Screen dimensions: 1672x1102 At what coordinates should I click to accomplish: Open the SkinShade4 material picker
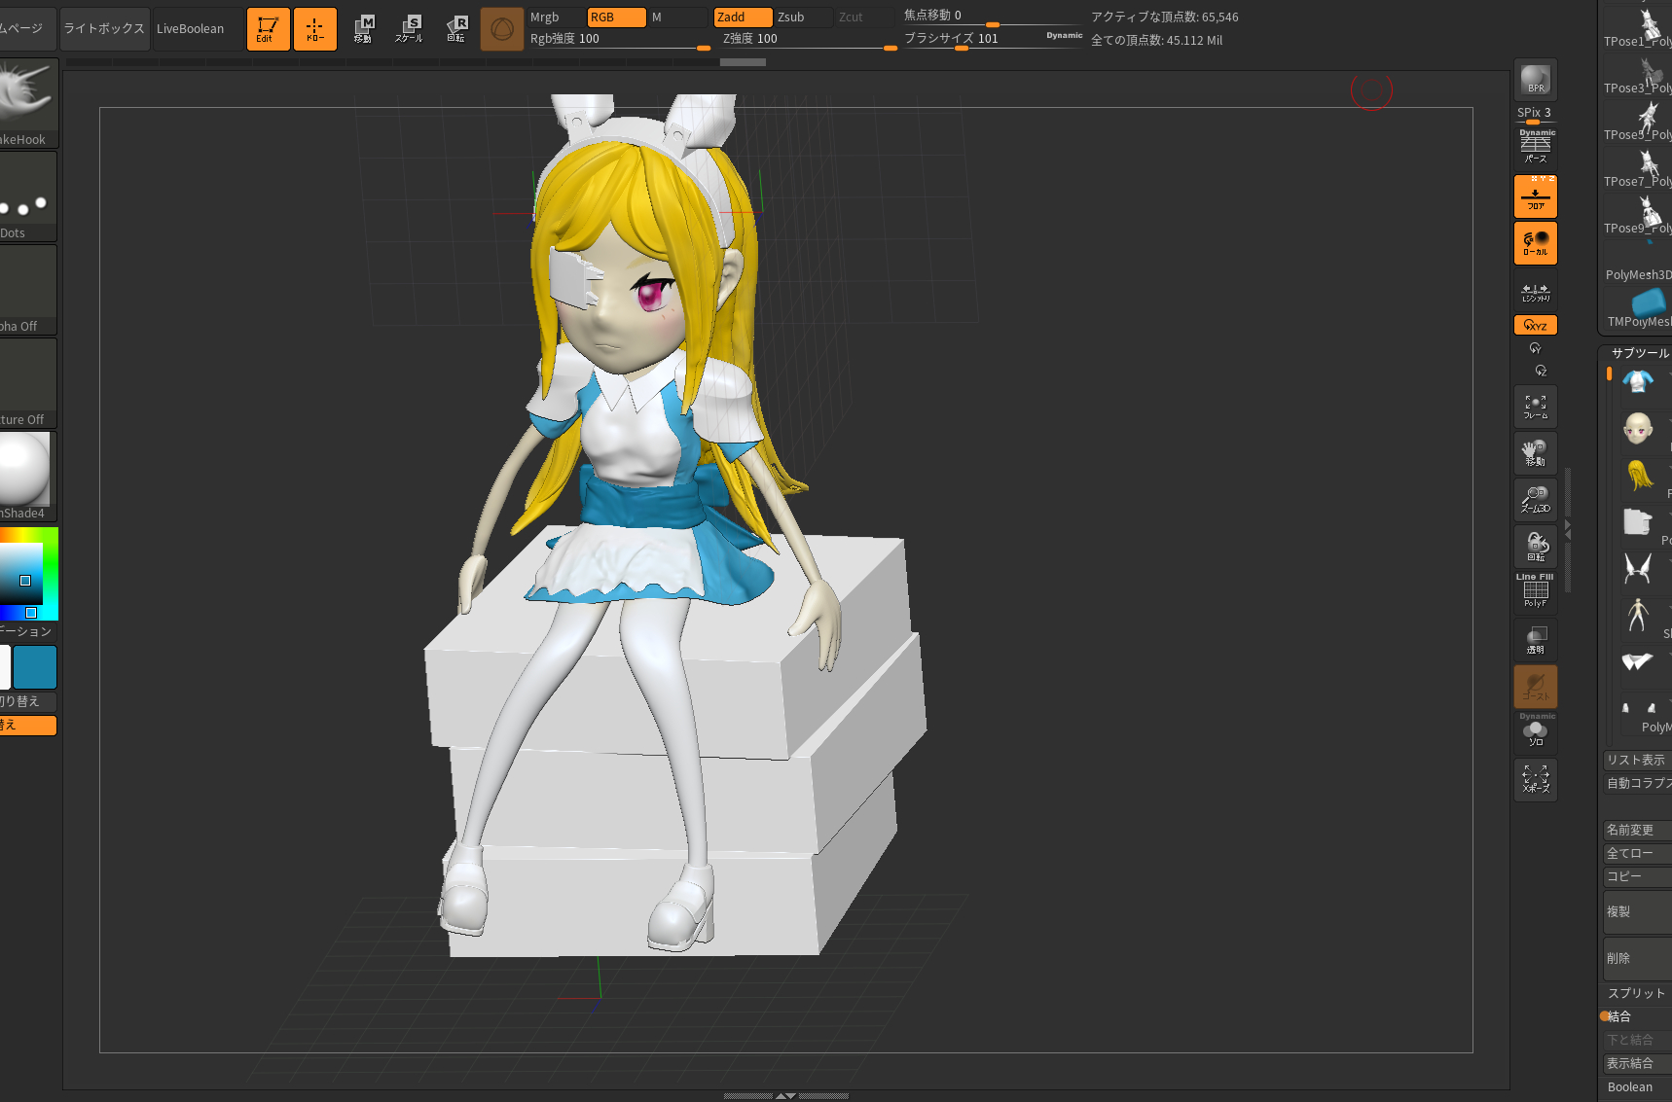click(x=28, y=477)
